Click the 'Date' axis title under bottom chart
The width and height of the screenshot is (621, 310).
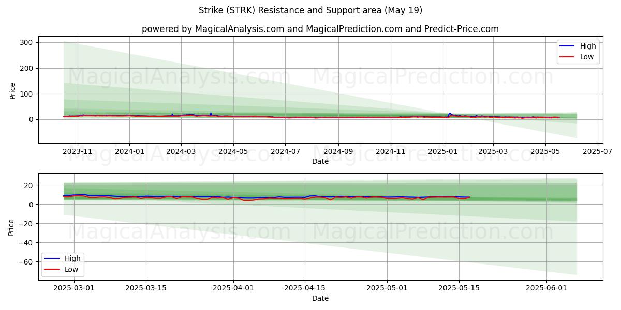click(320, 298)
